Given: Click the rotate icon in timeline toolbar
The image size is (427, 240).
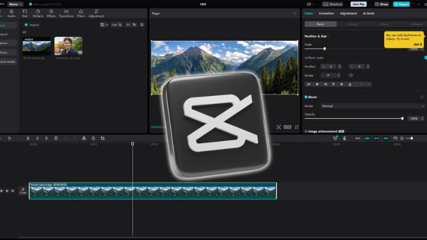Looking at the screenshot, I should 93,138.
